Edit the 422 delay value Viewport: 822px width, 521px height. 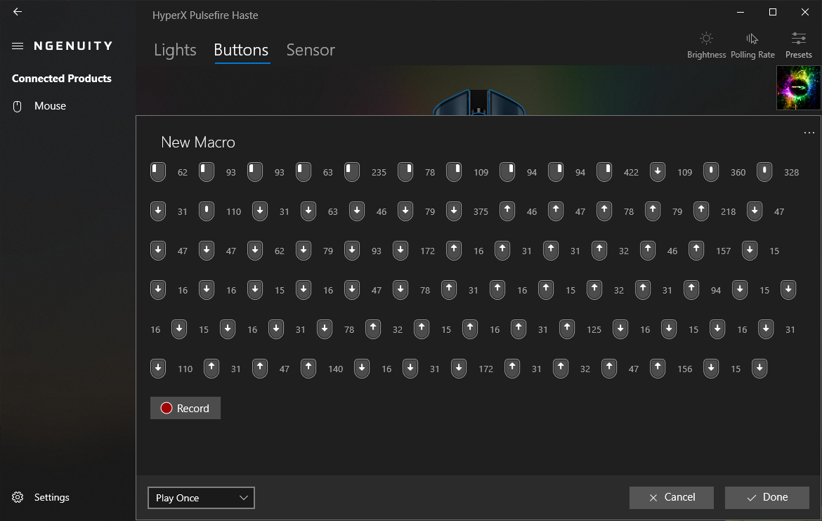(631, 173)
